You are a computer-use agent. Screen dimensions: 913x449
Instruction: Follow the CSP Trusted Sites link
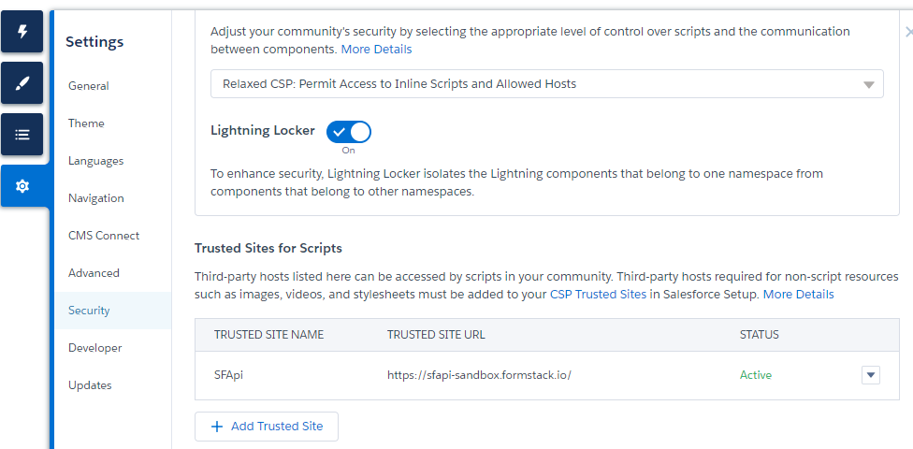pyautogui.click(x=599, y=295)
